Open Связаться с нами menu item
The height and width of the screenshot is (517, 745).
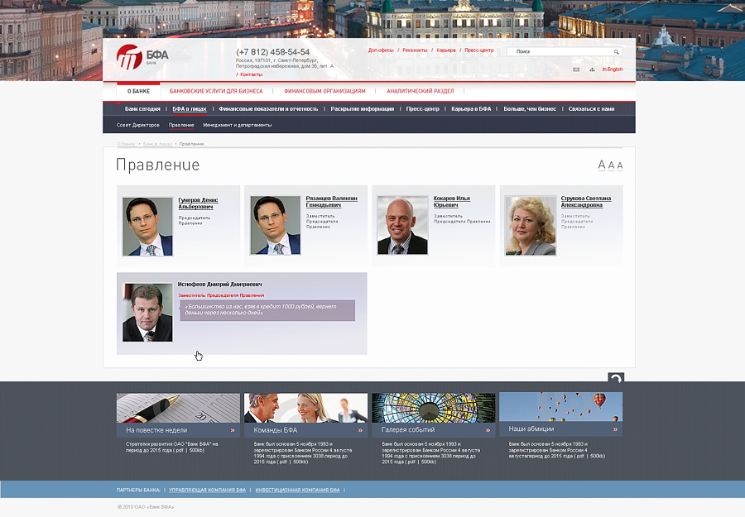591,109
